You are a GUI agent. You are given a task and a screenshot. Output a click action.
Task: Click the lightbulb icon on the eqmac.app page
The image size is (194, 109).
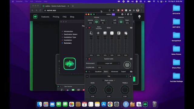[x=139, y=17]
